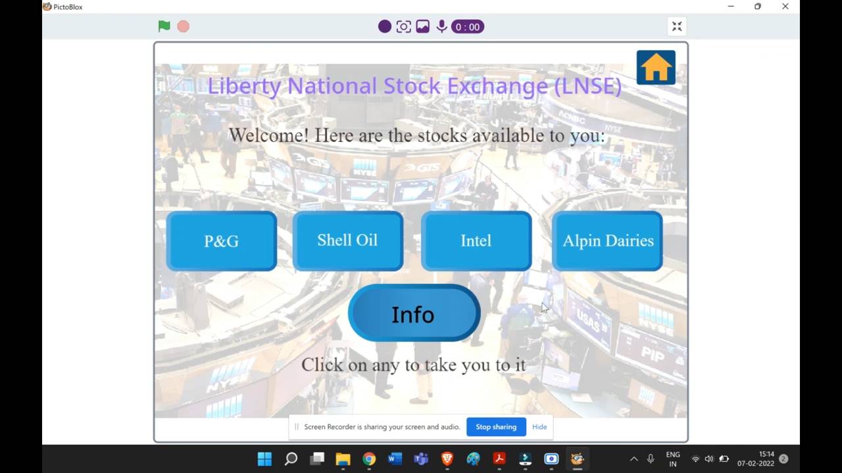842x473 pixels.
Task: Open the P&G stock
Action: point(222,241)
